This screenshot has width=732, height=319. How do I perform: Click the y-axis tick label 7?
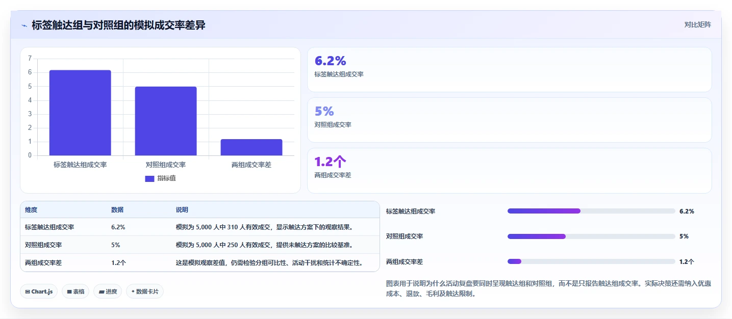click(x=30, y=58)
